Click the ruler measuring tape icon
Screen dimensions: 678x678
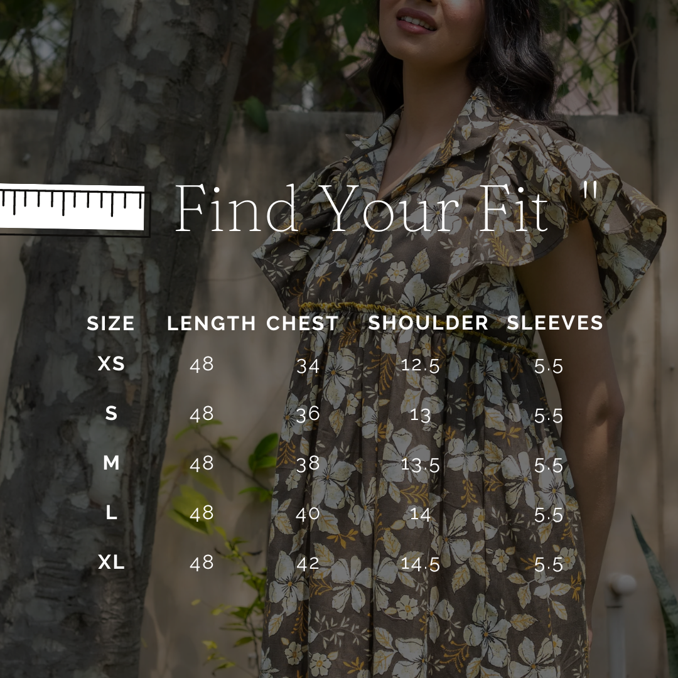pyautogui.click(x=75, y=210)
